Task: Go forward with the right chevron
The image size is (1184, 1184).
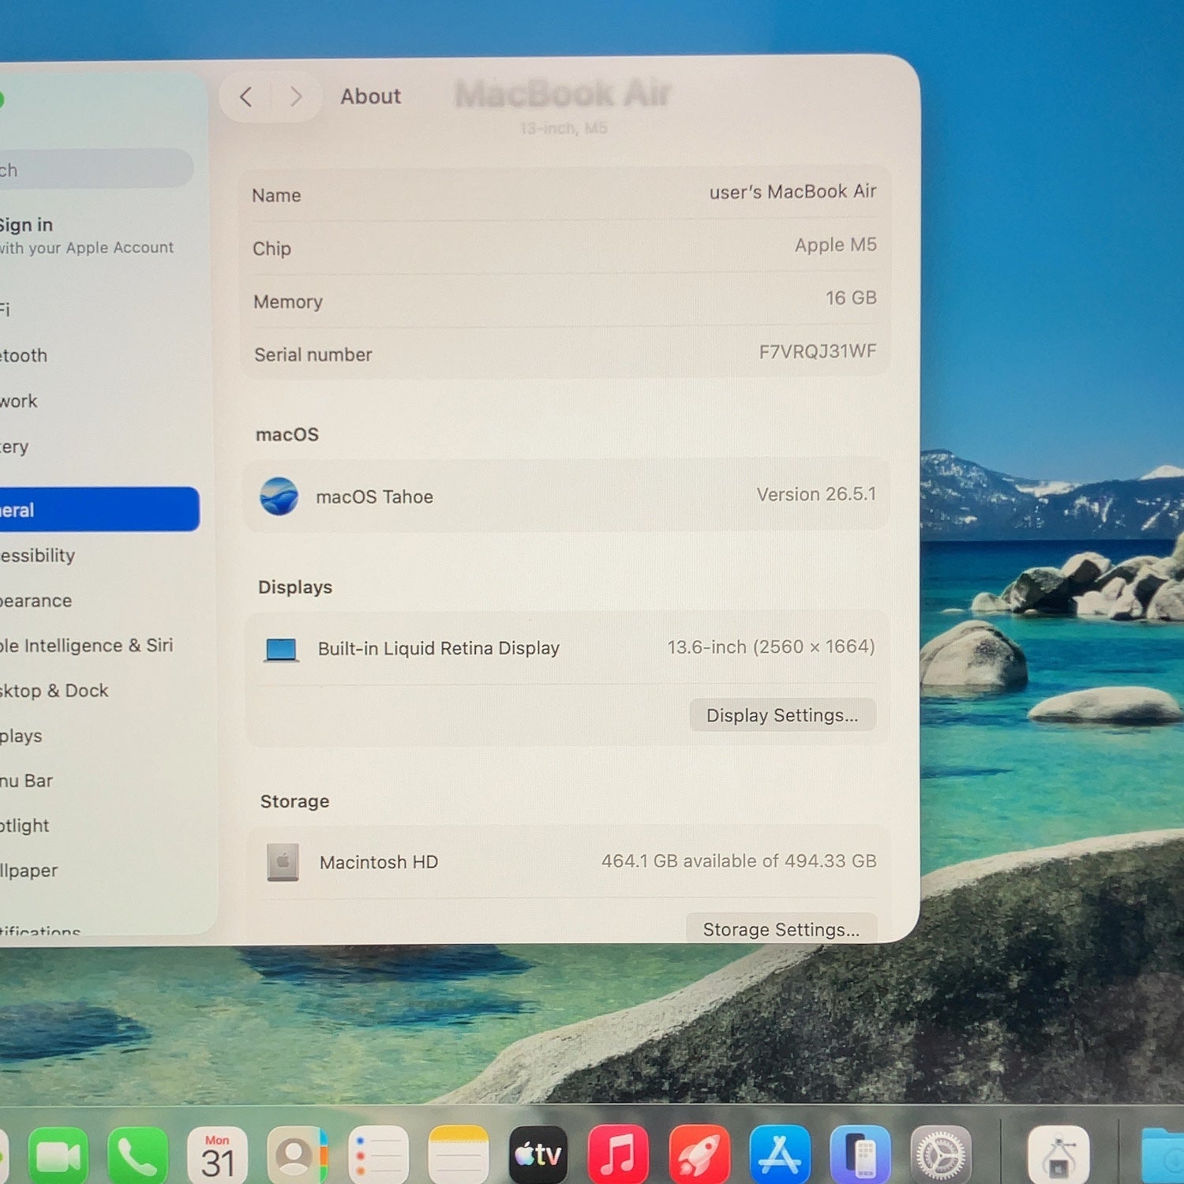Action: (x=296, y=97)
